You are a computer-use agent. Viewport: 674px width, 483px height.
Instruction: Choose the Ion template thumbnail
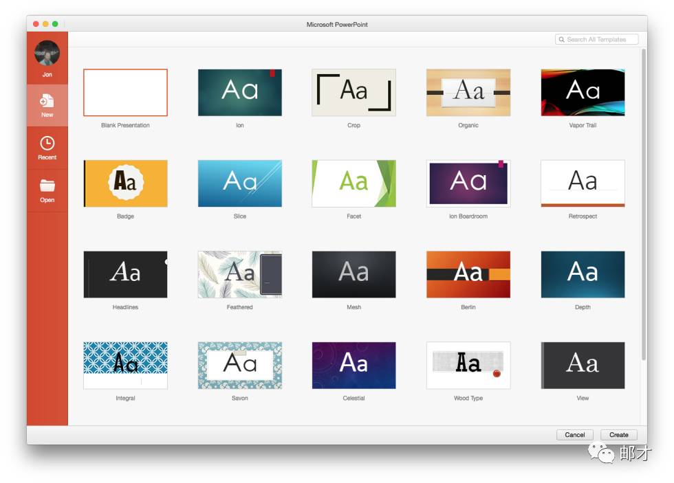click(239, 93)
